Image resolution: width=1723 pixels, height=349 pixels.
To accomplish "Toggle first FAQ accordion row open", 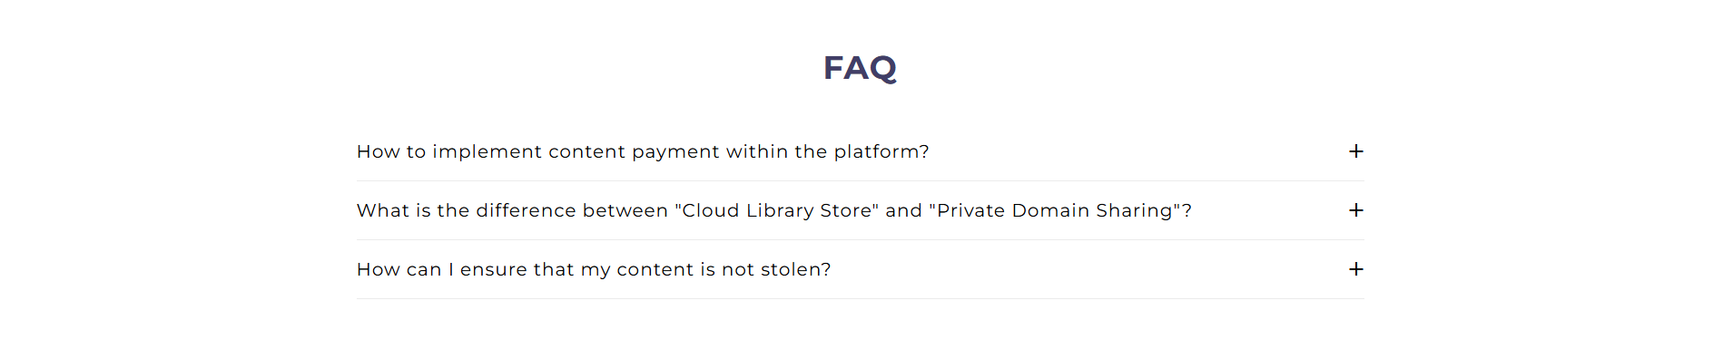I will click(860, 151).
